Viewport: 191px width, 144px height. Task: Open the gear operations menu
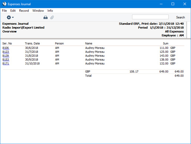(x=10, y=17)
